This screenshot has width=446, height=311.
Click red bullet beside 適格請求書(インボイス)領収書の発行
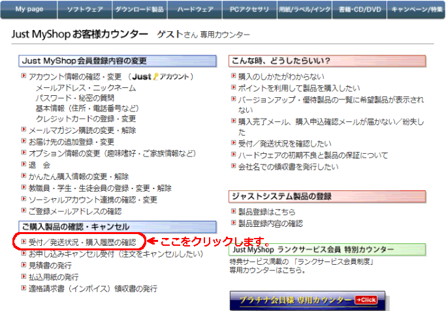[x=24, y=288]
